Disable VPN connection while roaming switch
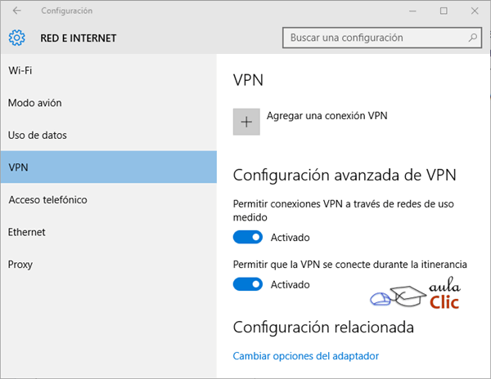491x379 pixels. point(248,284)
